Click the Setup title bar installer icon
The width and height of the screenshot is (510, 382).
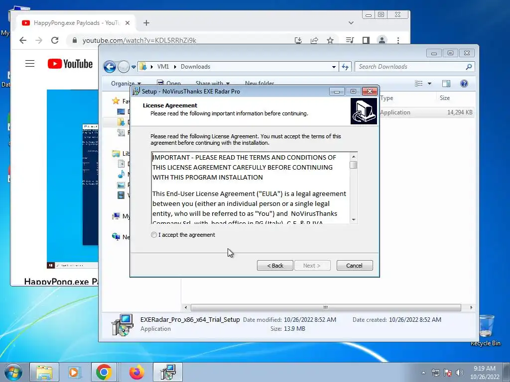click(x=136, y=92)
